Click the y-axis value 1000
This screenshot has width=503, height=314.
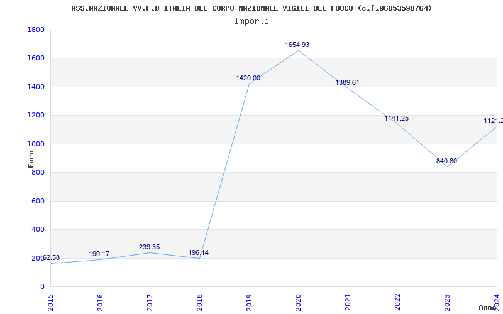[x=36, y=144]
